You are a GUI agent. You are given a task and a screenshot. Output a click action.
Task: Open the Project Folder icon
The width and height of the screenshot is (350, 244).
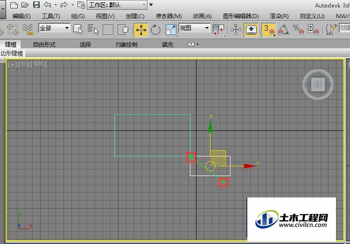pyautogui.click(x=81, y=5)
